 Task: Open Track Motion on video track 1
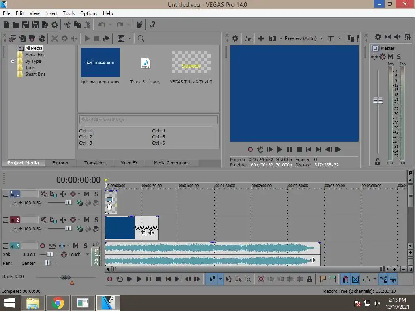pos(53,194)
